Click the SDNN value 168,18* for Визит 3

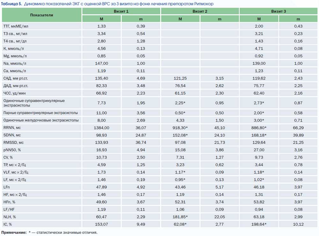259,135
